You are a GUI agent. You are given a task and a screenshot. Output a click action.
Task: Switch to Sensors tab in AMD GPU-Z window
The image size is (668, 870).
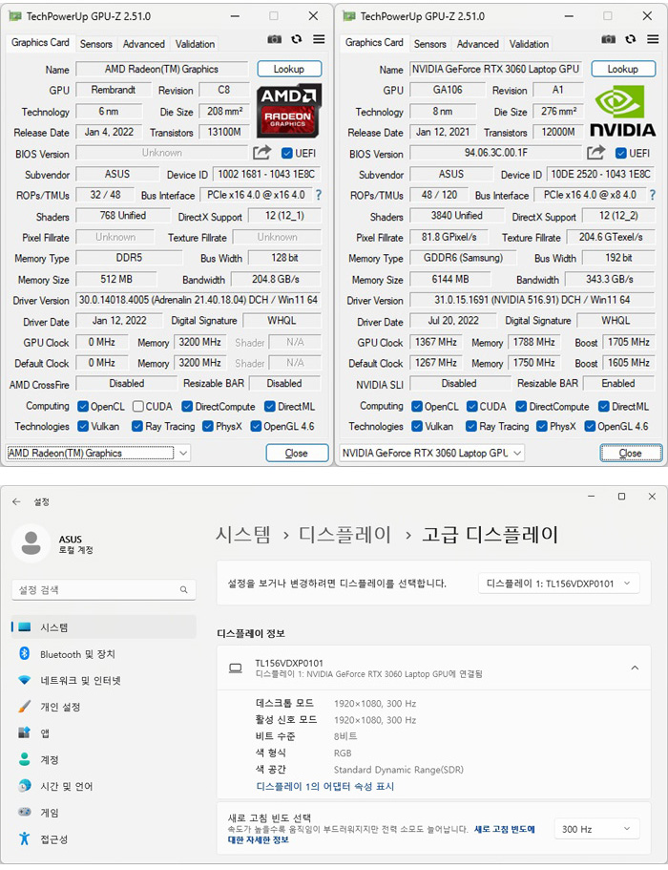[x=95, y=44]
